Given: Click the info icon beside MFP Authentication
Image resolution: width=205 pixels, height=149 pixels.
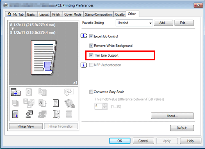Looking at the screenshot, I should coord(84,65).
